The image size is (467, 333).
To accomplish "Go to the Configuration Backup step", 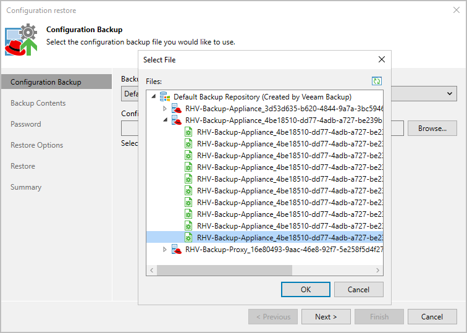I will tap(57, 82).
